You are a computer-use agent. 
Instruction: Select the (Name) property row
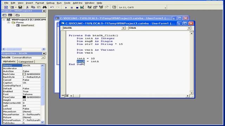tap(21, 65)
